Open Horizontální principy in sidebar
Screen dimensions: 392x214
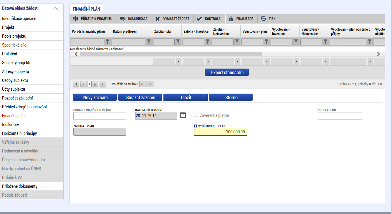click(32, 133)
